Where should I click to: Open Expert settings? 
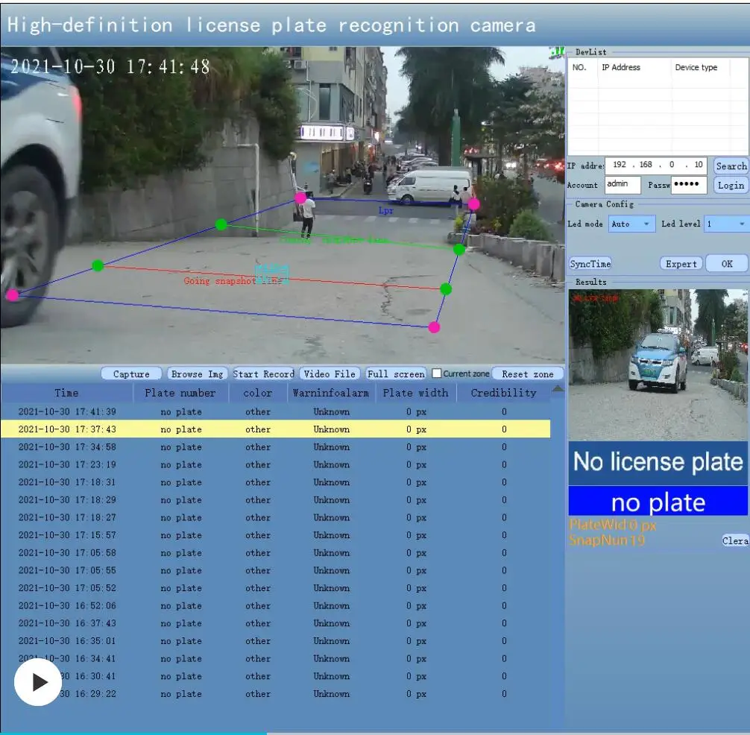pos(681,263)
